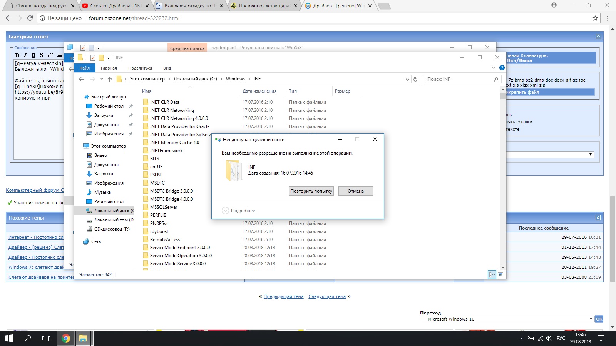Open the 'Следующая тема' link
The height and width of the screenshot is (346, 616).
327,296
